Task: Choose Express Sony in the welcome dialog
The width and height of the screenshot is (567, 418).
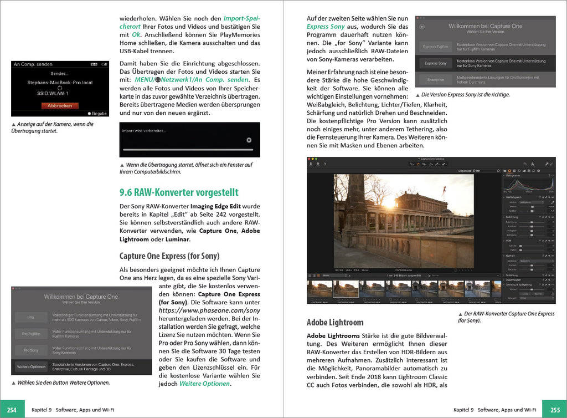Action: tap(435, 63)
